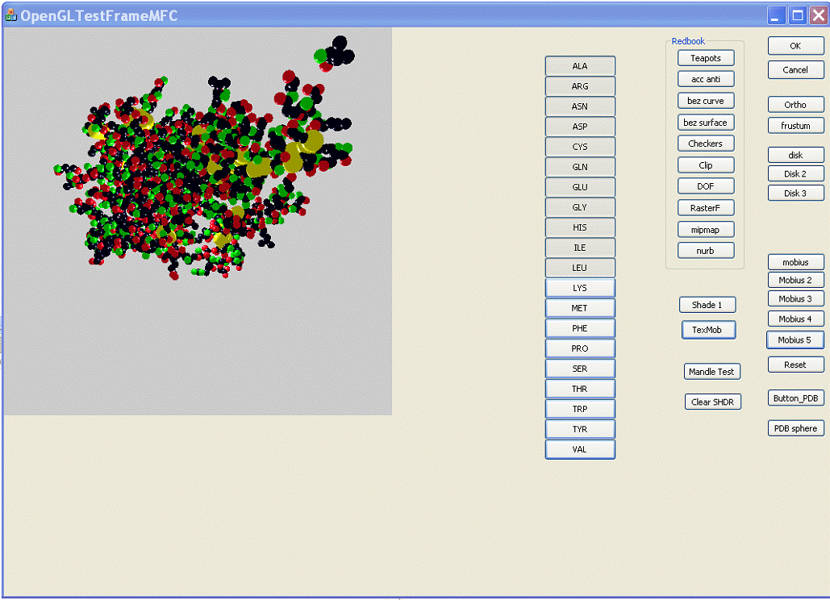The height and width of the screenshot is (600, 830).
Task: Confirm with the OK button
Action: coord(795,46)
